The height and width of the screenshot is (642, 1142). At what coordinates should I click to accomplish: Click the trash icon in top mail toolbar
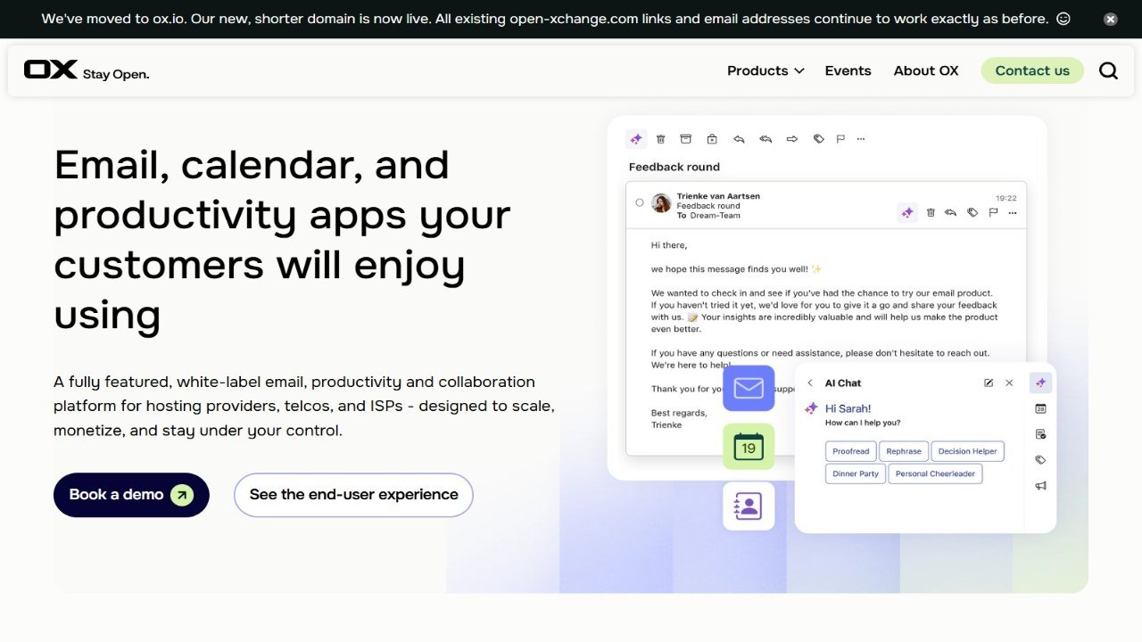click(x=661, y=139)
